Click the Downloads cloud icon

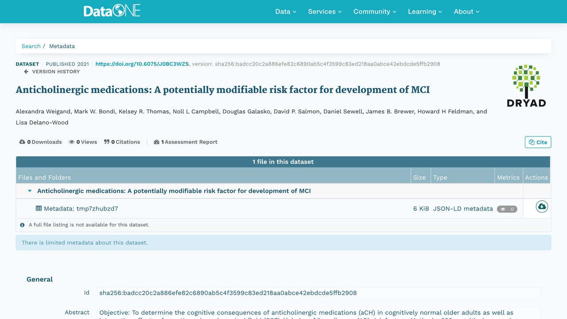(22, 142)
